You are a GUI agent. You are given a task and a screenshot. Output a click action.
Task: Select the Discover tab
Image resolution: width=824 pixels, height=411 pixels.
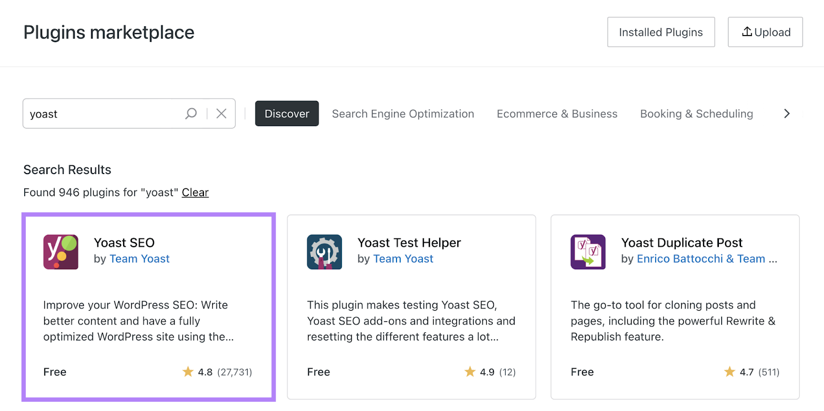(287, 113)
